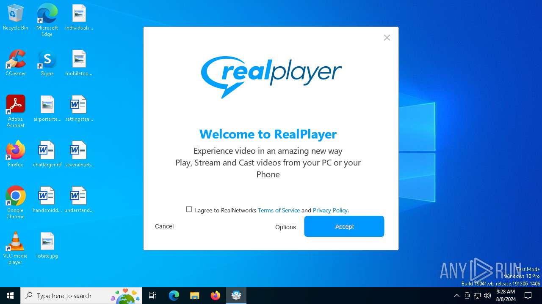Close the RealPlayer welcome dialog

(x=387, y=38)
